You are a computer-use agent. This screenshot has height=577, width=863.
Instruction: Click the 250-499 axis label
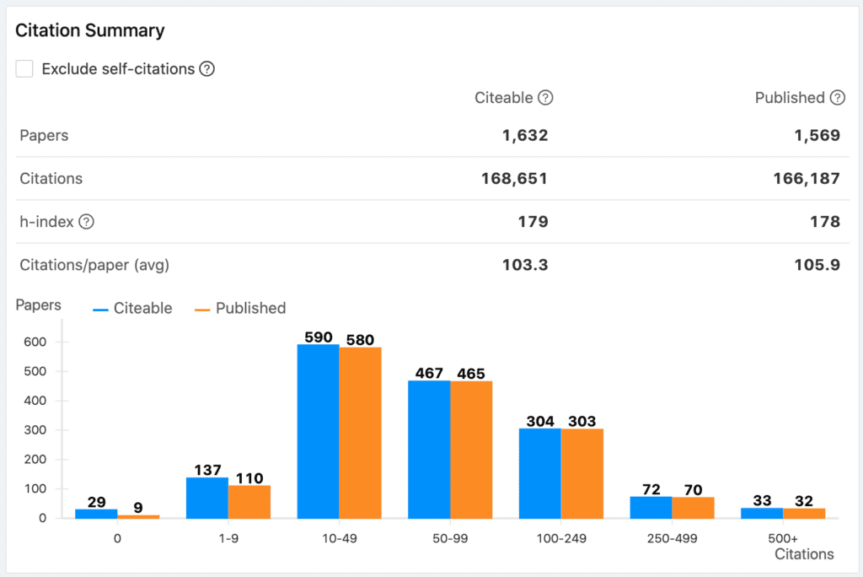[672, 538]
